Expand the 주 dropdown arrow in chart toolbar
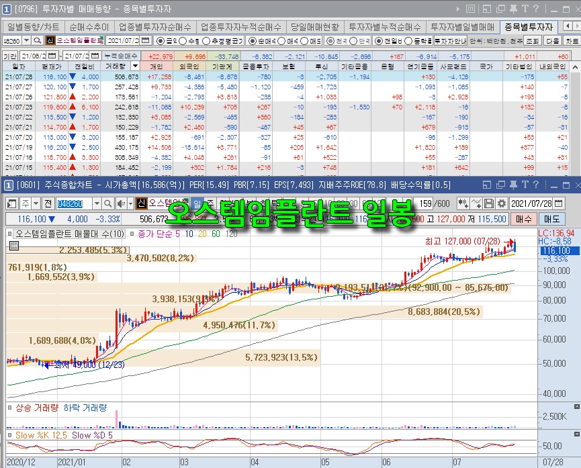 (x=36, y=203)
